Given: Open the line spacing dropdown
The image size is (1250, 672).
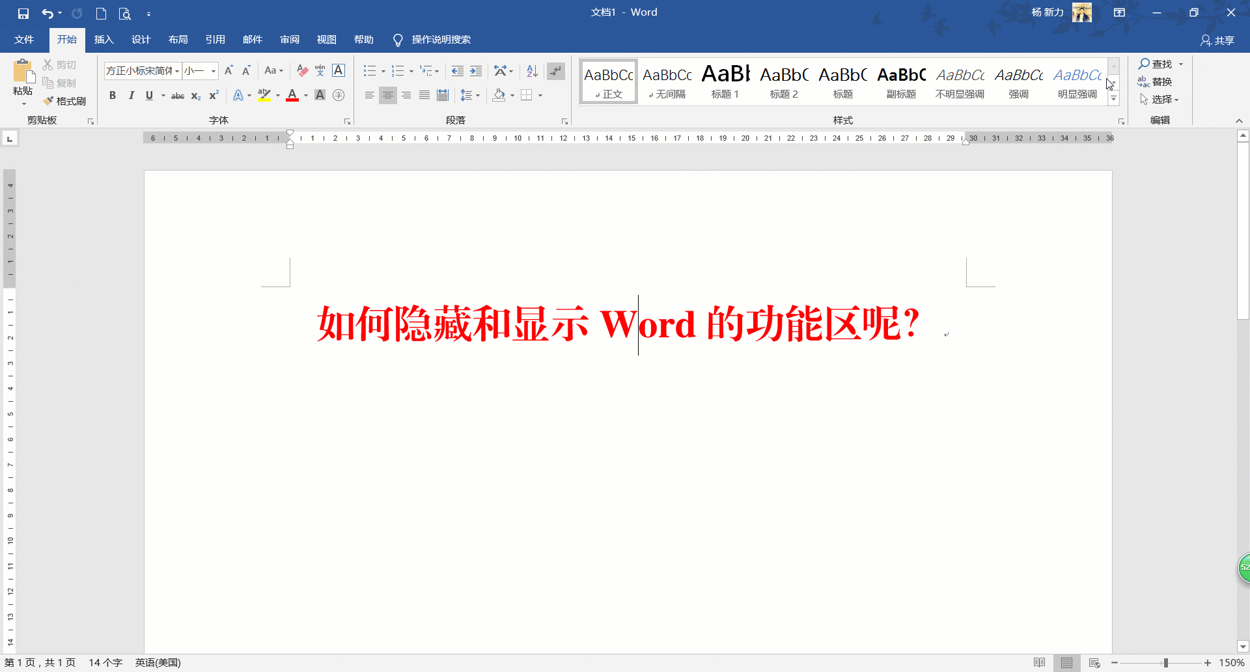Looking at the screenshot, I should (470, 95).
